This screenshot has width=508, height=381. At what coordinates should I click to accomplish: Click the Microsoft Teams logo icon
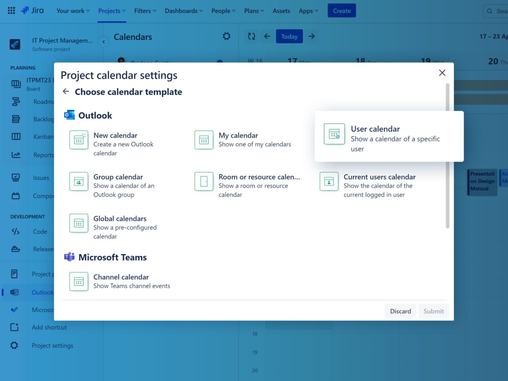click(69, 257)
